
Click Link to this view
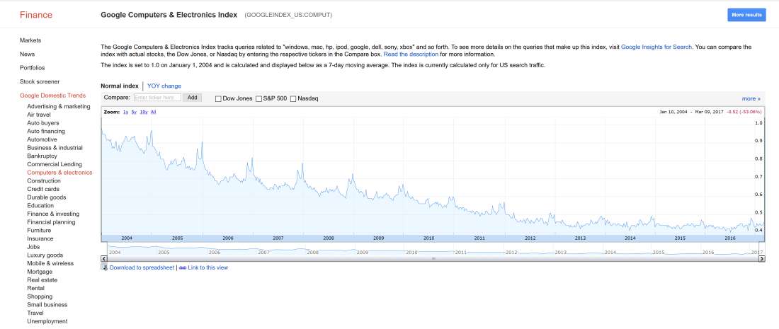(207, 267)
